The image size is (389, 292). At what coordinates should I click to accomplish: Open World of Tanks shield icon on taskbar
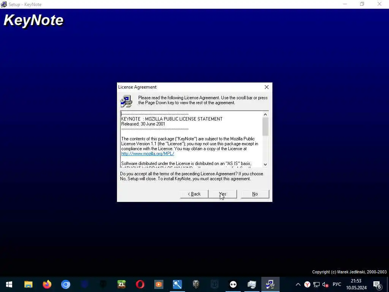pyautogui.click(x=196, y=284)
